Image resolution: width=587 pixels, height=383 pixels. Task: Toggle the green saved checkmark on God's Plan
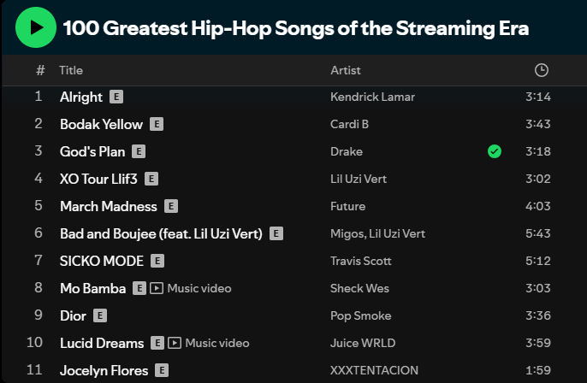coord(494,151)
